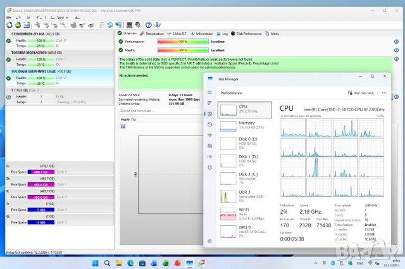Open the Users icon in Task Manager
The height and width of the screenshot is (269, 405).
209,146
